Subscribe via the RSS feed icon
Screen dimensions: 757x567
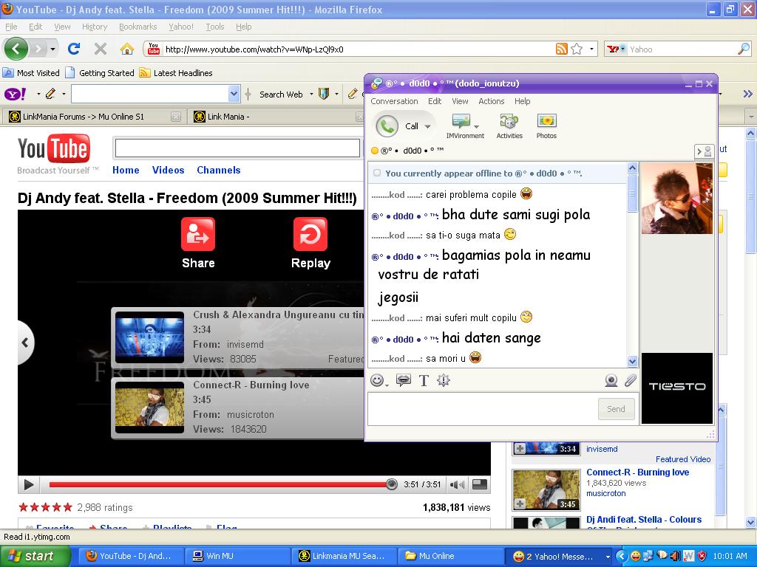pos(562,49)
